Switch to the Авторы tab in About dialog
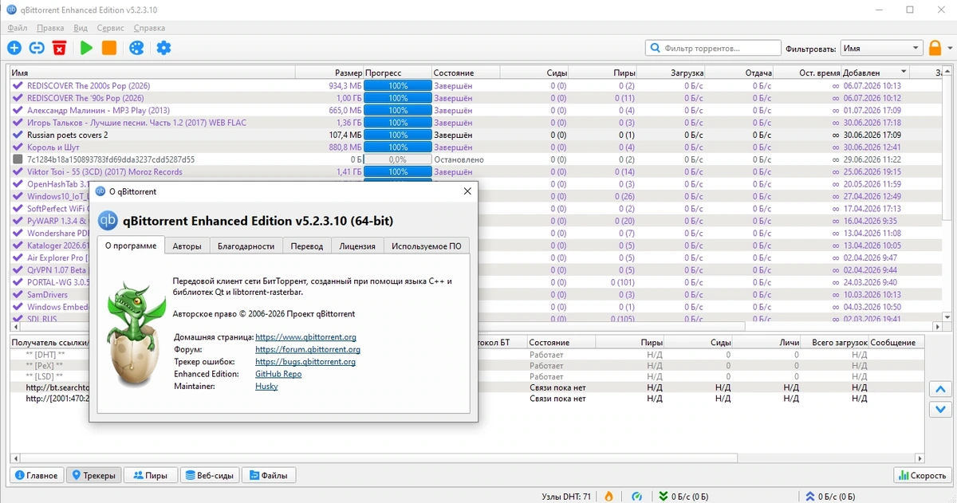 pyautogui.click(x=187, y=246)
